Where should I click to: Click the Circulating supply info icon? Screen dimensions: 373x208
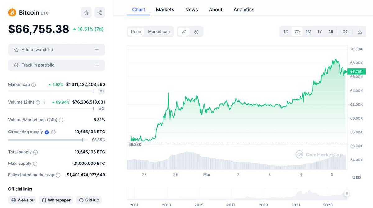click(53, 132)
